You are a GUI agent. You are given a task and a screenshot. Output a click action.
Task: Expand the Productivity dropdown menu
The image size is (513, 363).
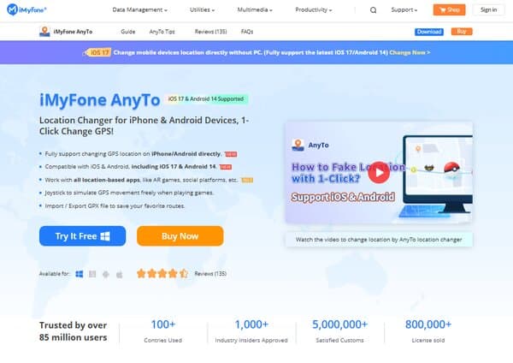(314, 9)
